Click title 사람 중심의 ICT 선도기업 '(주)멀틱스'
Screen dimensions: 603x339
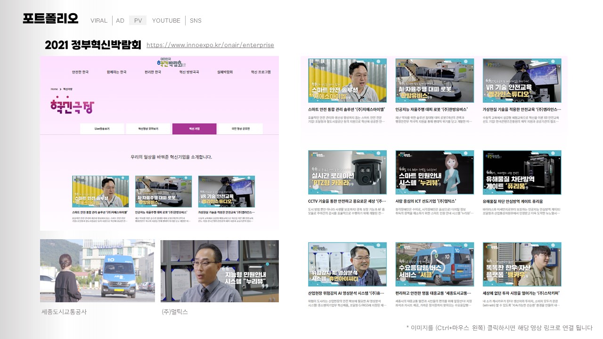tap(426, 201)
